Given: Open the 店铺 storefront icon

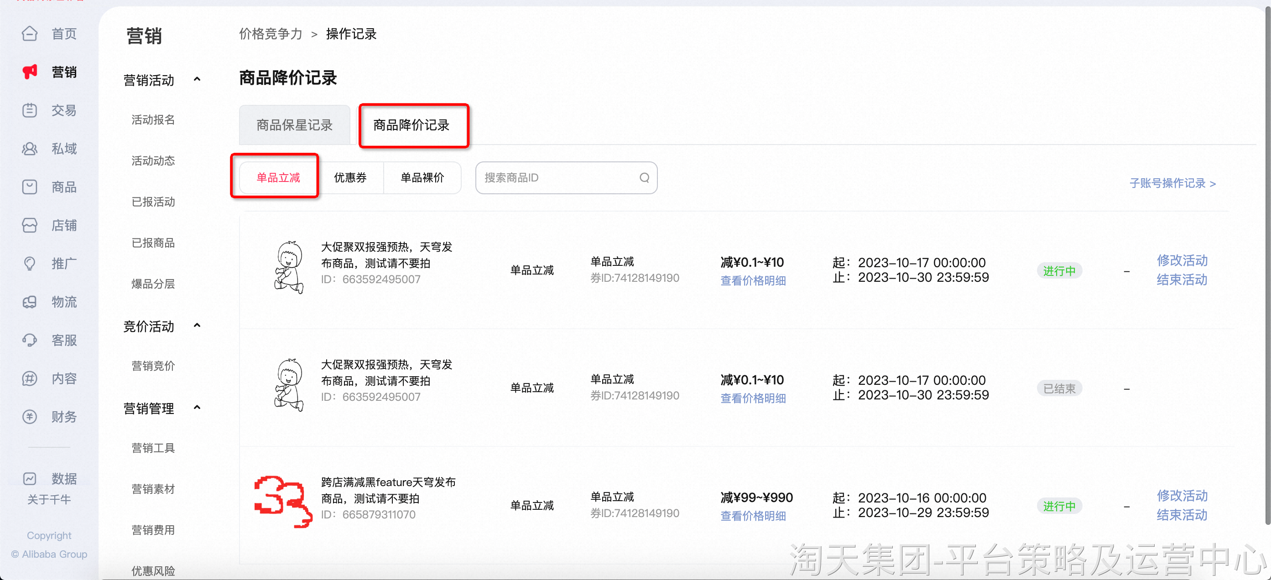Looking at the screenshot, I should (x=30, y=225).
